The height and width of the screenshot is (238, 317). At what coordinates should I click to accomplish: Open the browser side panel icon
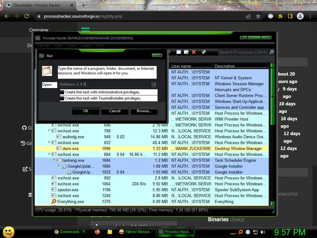pyautogui.click(x=290, y=16)
